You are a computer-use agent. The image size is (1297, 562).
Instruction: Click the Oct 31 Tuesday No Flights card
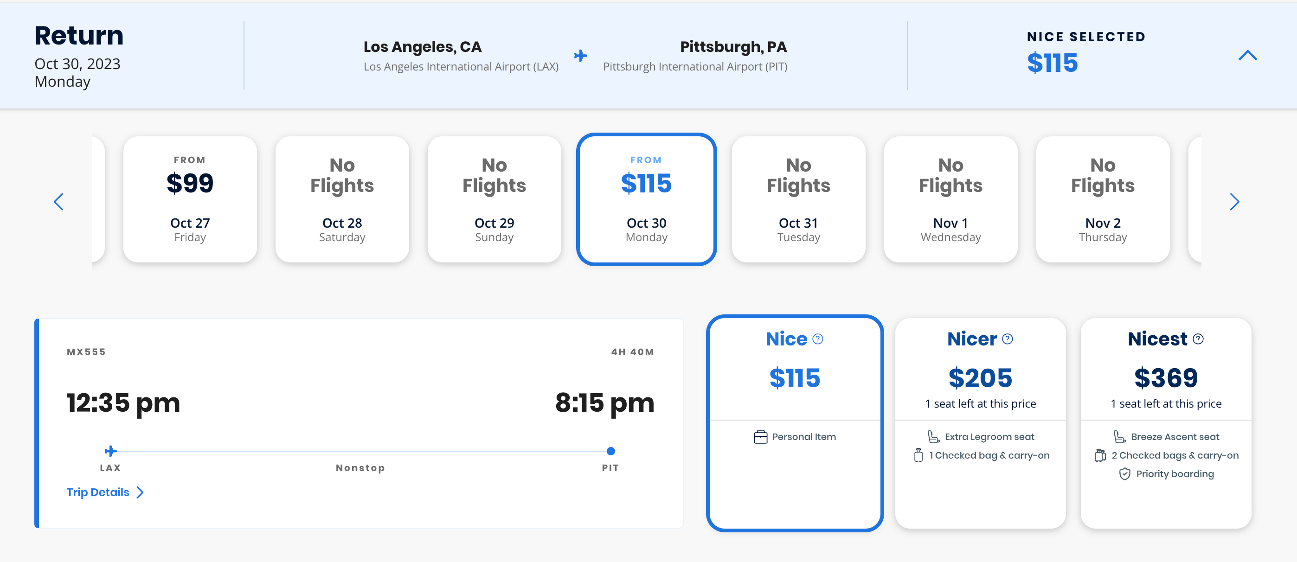click(x=798, y=199)
